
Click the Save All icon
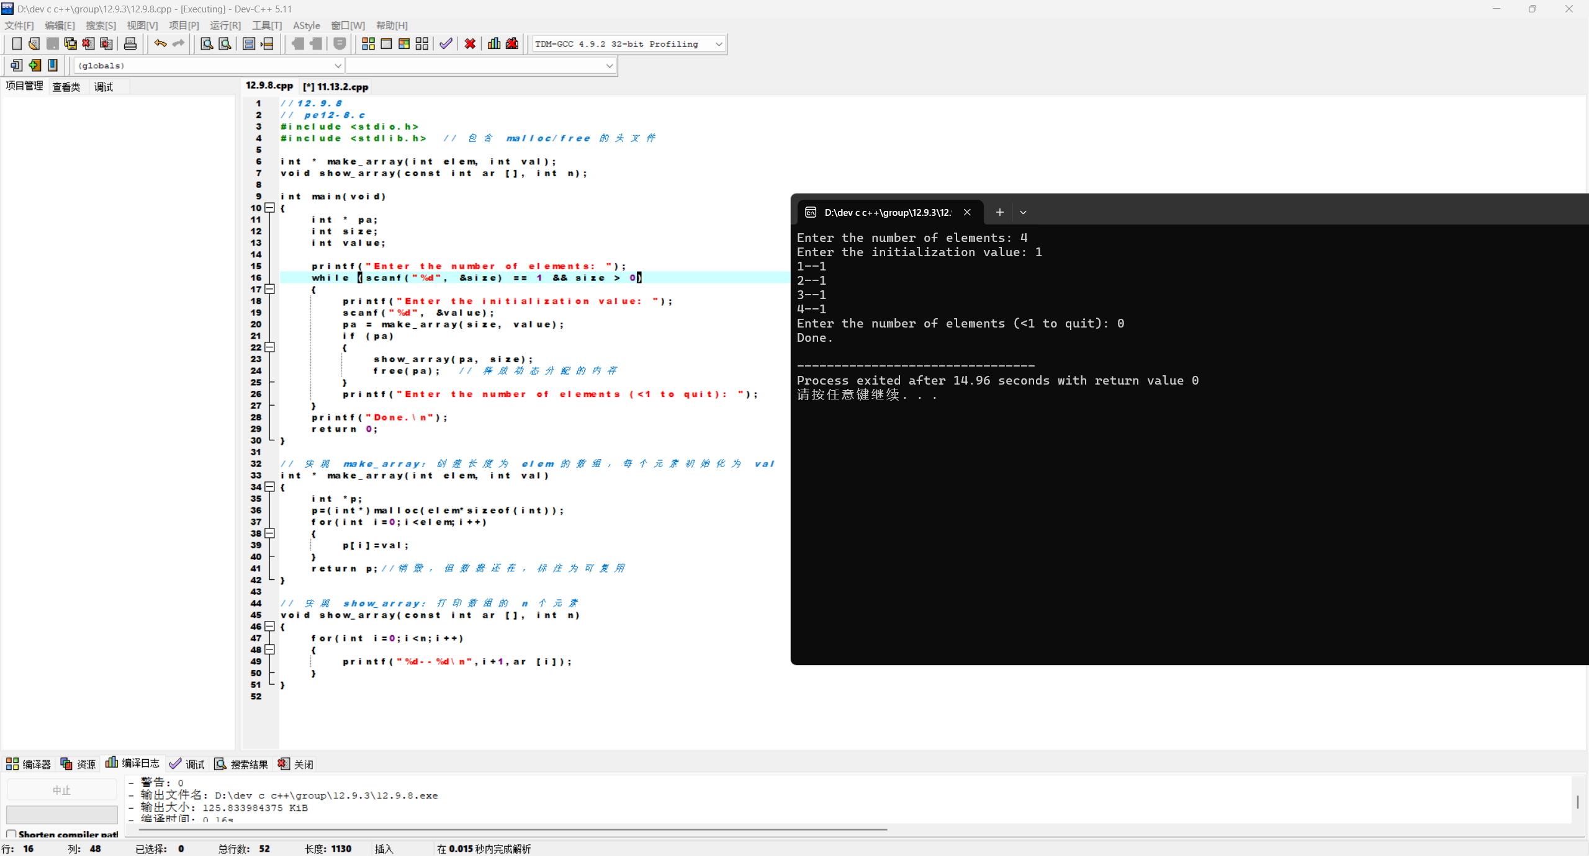71,43
